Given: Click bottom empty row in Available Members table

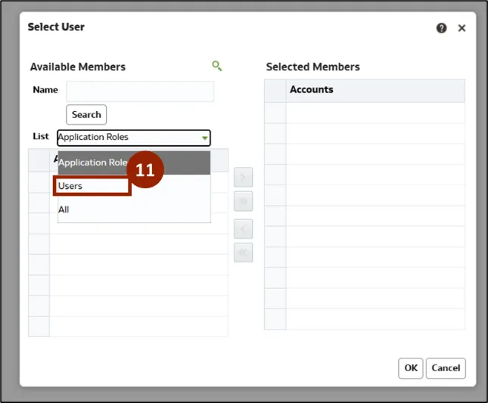Looking at the screenshot, I should click(x=138, y=327).
